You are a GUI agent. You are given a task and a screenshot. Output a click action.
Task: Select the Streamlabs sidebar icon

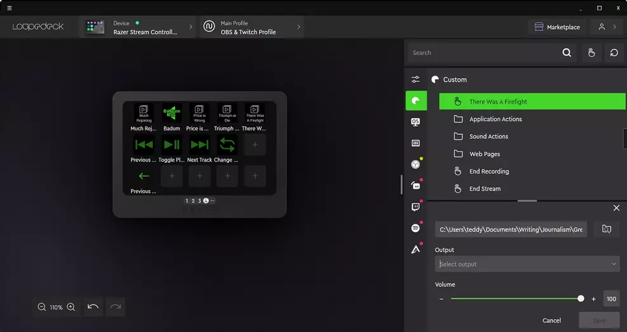point(416,186)
